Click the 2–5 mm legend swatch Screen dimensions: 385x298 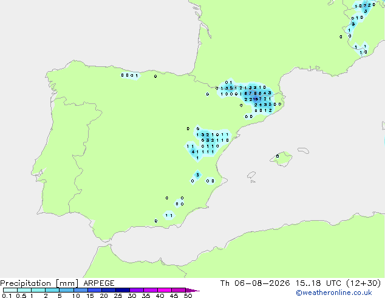52,290
